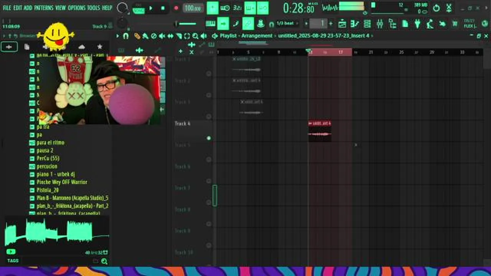Open the Channel rack view icon
Viewport: 491px width, 276px height.
tap(367, 24)
